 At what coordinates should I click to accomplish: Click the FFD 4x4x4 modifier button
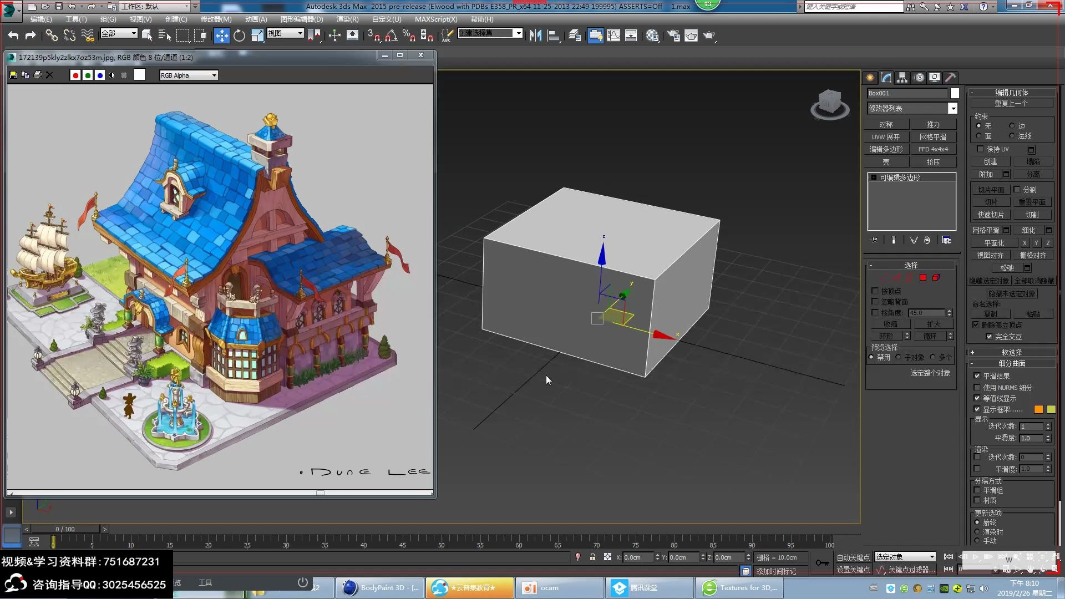click(x=934, y=149)
